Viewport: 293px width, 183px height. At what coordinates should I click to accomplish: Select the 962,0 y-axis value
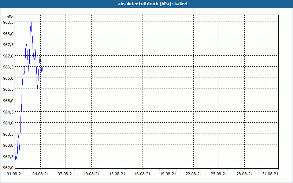pos(8,168)
